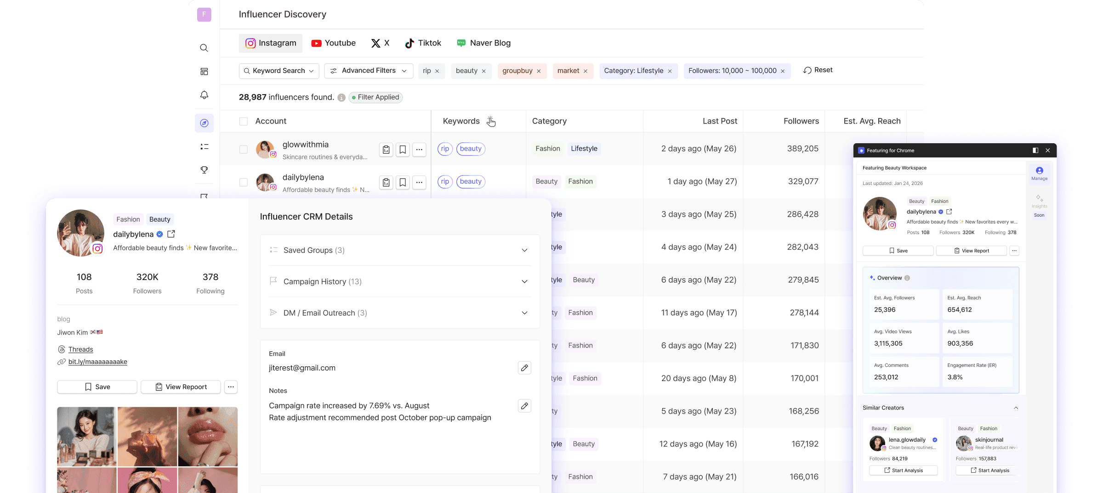Edit the email field pencil icon
Viewport: 1103px width, 493px height.
tap(524, 368)
